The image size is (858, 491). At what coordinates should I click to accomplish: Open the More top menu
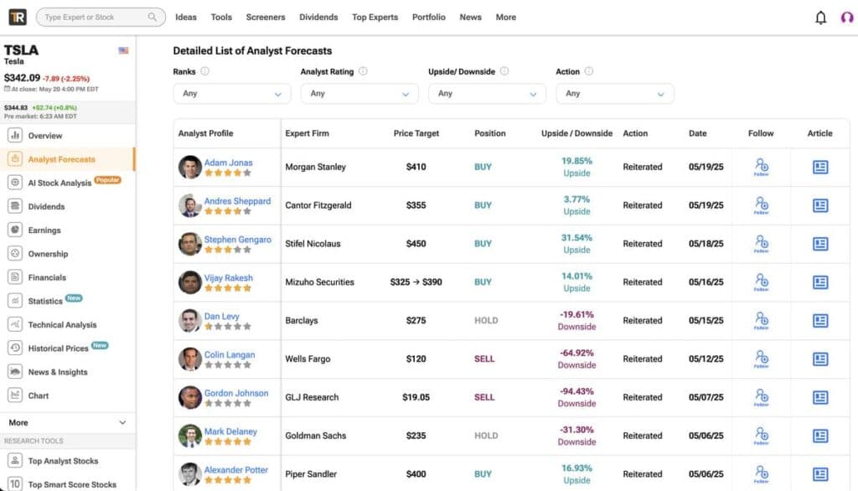(505, 17)
